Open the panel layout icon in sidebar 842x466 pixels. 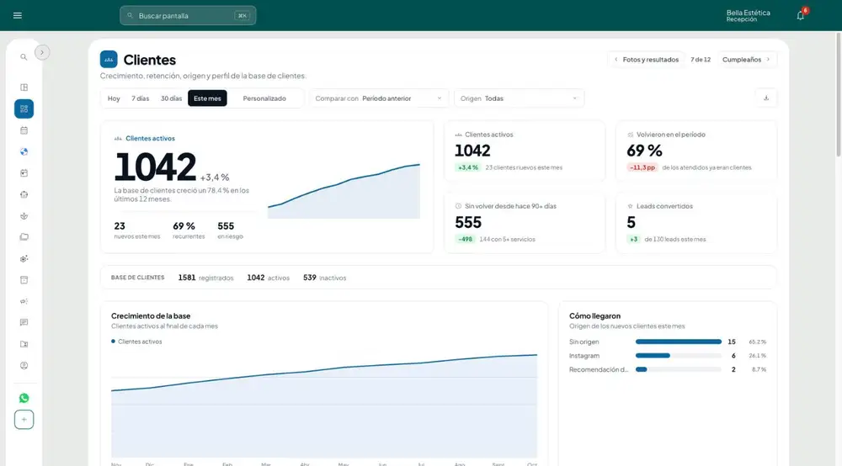(x=24, y=87)
